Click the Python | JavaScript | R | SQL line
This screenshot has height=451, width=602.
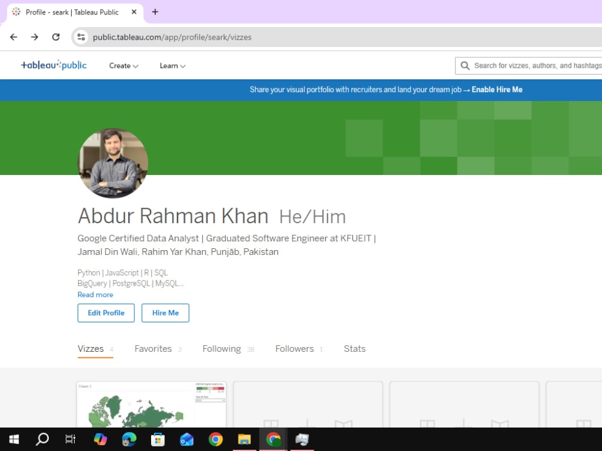tap(122, 272)
